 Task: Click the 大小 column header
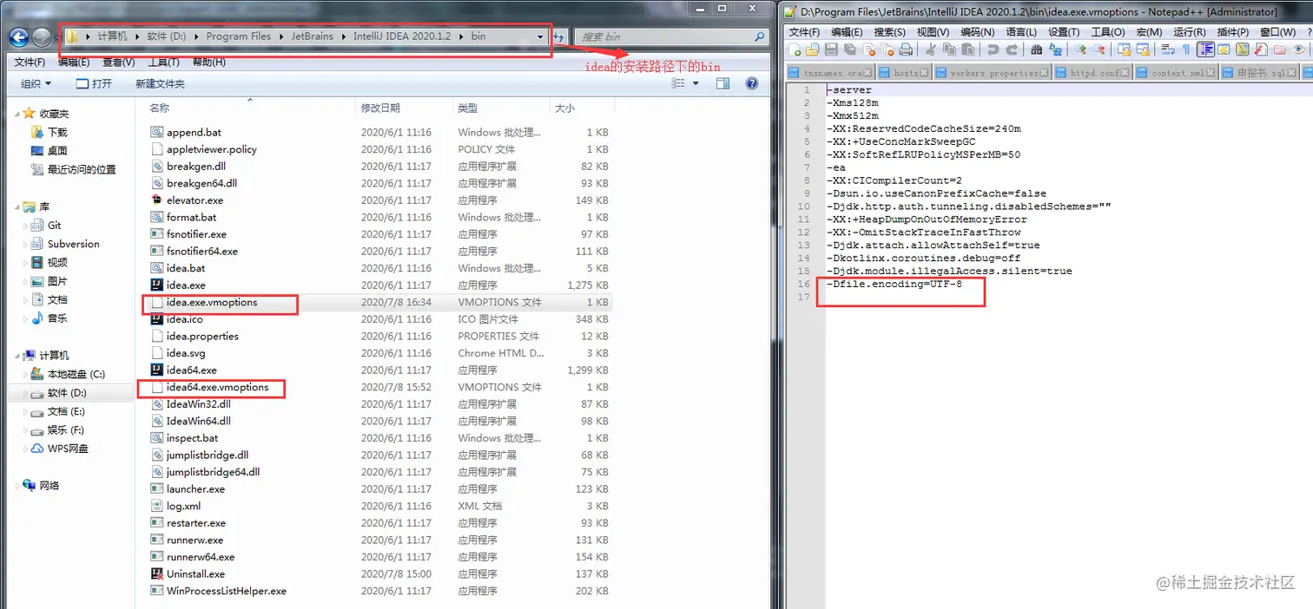(x=564, y=108)
